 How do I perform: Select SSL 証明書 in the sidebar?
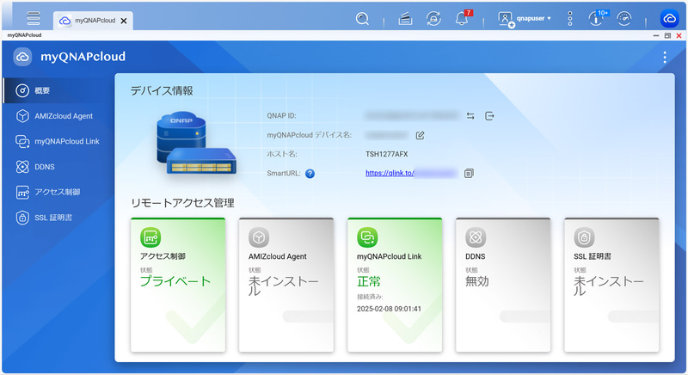pos(58,218)
